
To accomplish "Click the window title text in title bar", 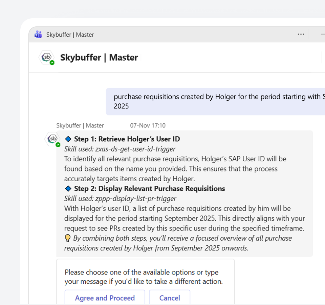I will [x=70, y=35].
